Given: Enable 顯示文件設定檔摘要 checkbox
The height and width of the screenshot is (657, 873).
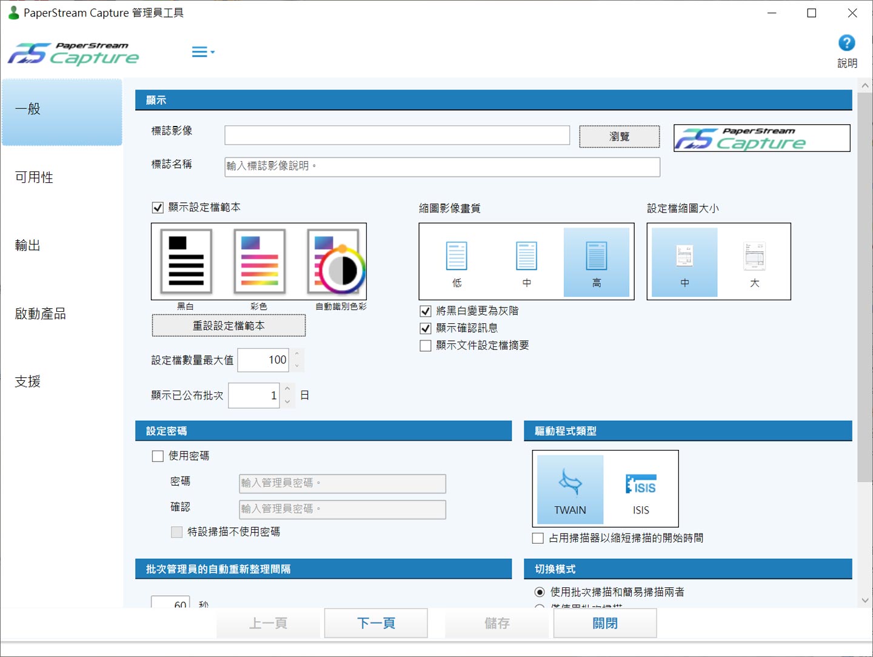Looking at the screenshot, I should (x=426, y=346).
